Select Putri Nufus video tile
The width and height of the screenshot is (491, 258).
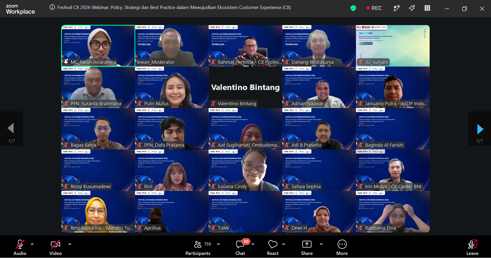172,87
